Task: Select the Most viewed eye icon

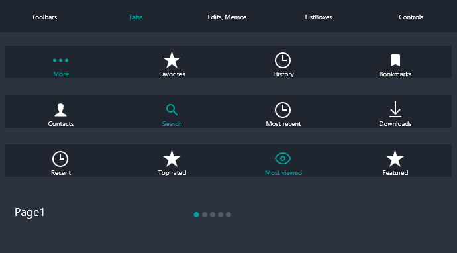Action: click(x=283, y=158)
